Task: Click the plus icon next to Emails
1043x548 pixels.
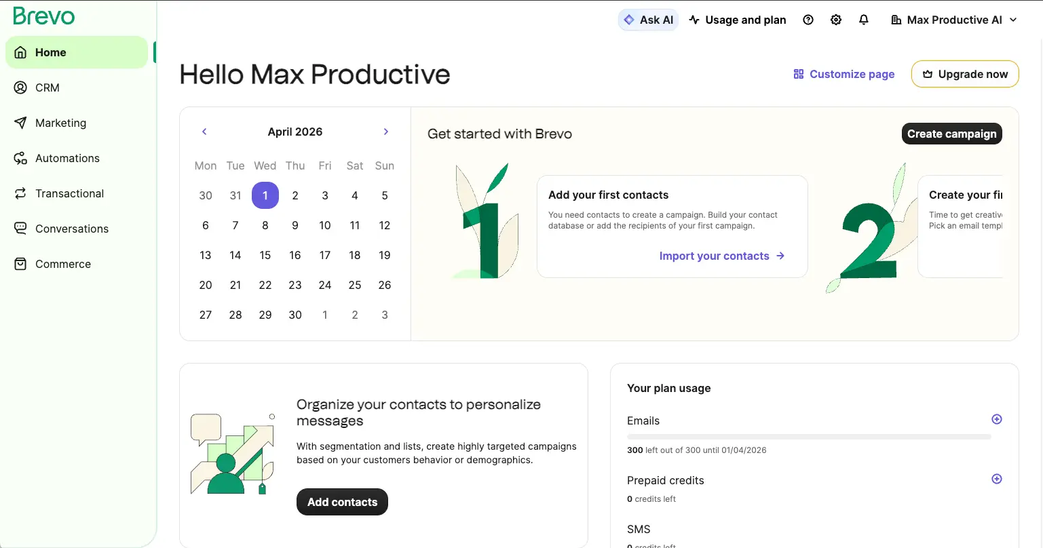Action: (997, 419)
